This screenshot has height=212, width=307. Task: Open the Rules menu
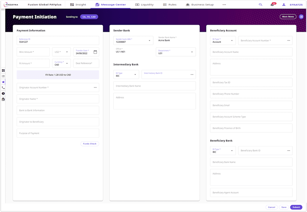point(170,5)
